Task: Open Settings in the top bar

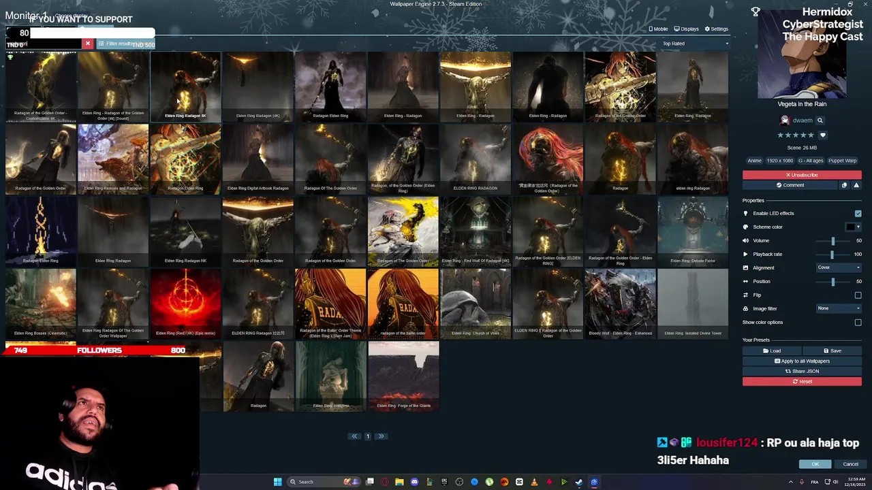Action: point(717,29)
